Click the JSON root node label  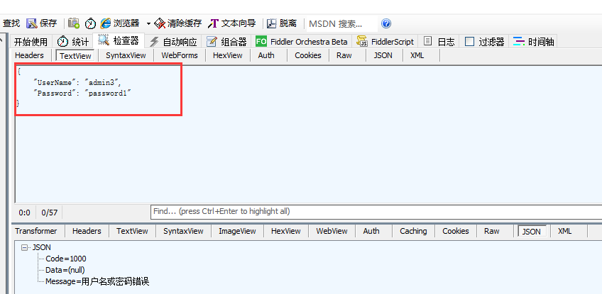(x=41, y=248)
